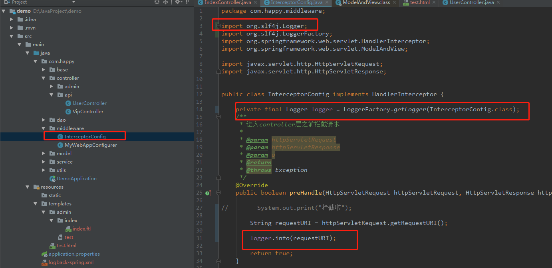Select MyWebAppConfigurer class
The height and width of the screenshot is (268, 552).
point(91,145)
